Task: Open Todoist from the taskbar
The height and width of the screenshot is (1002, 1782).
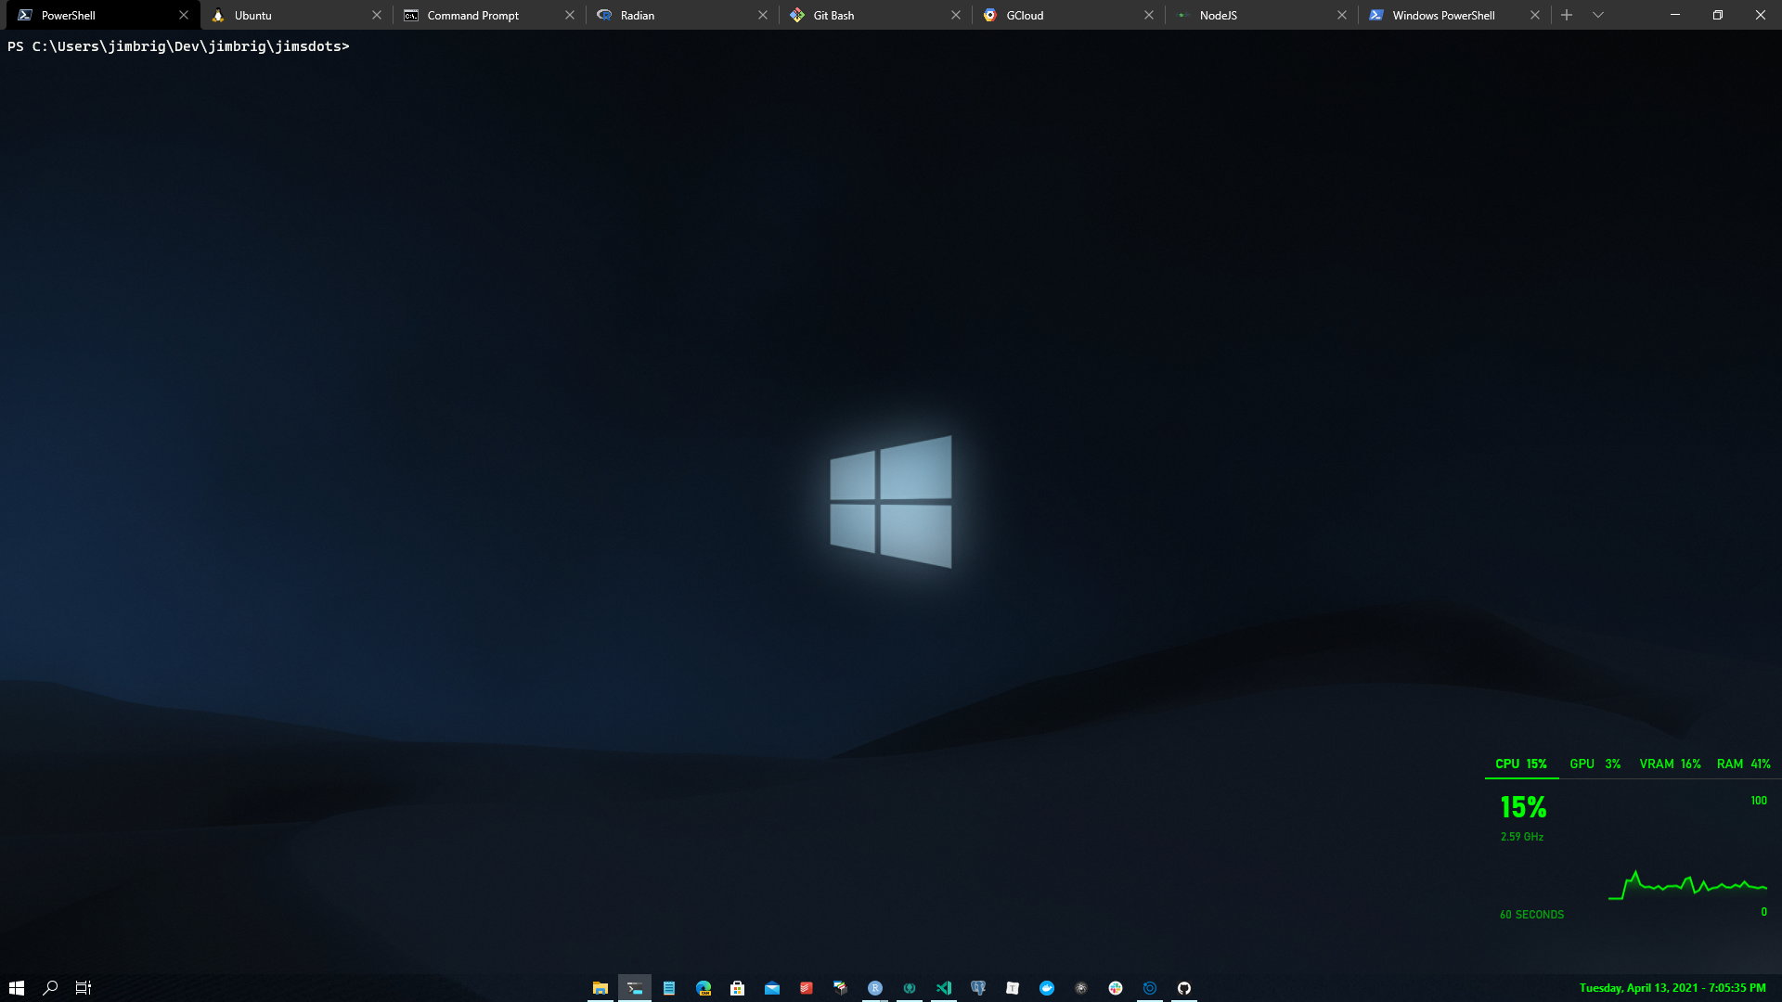Action: tap(807, 988)
